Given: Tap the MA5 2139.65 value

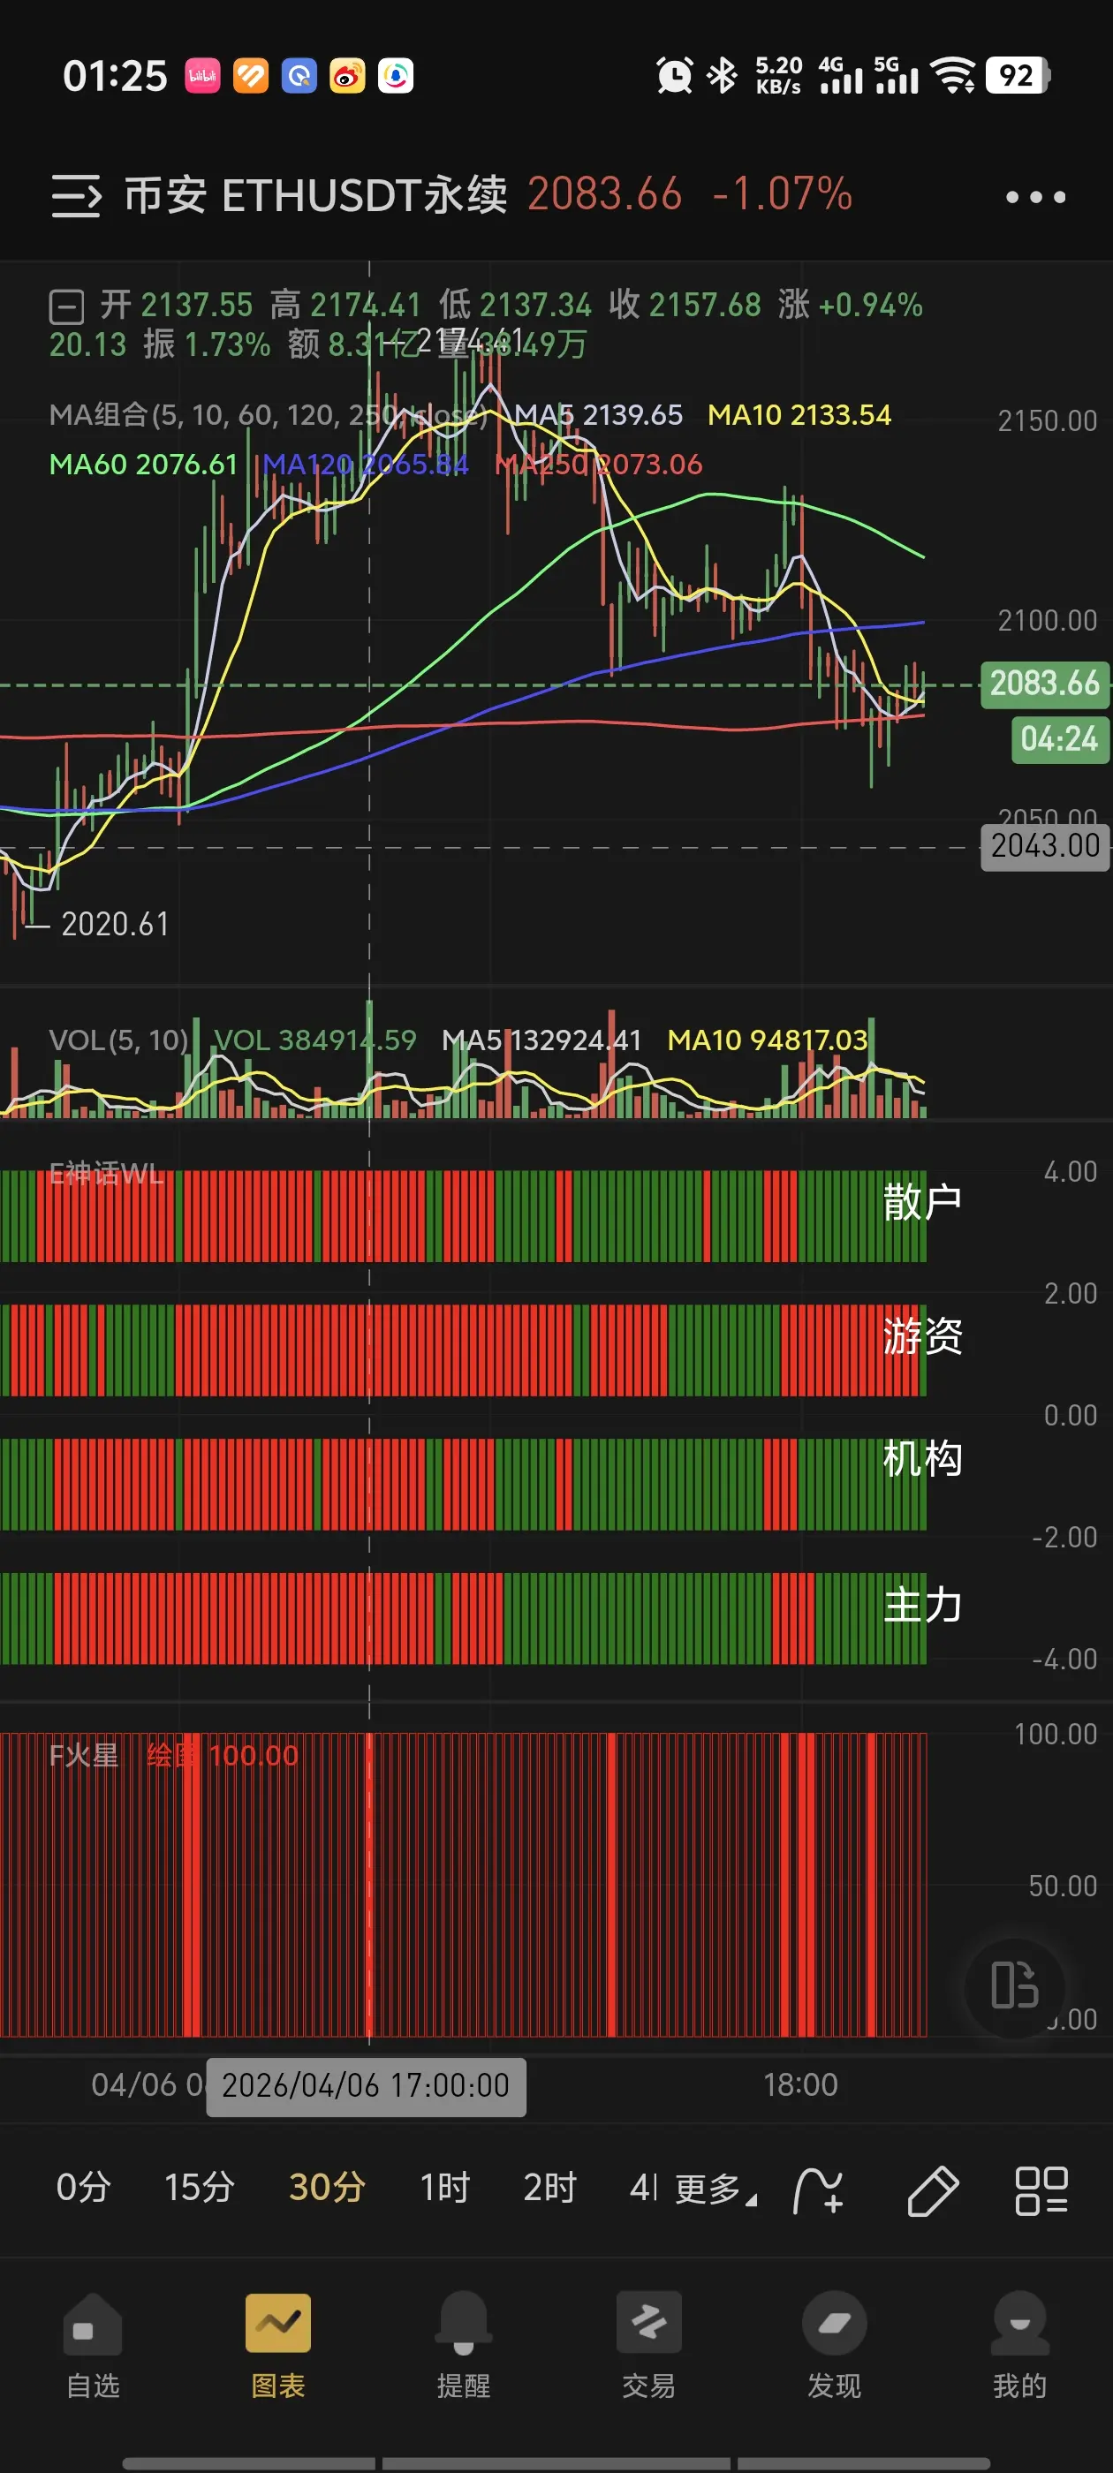Looking at the screenshot, I should pos(598,415).
